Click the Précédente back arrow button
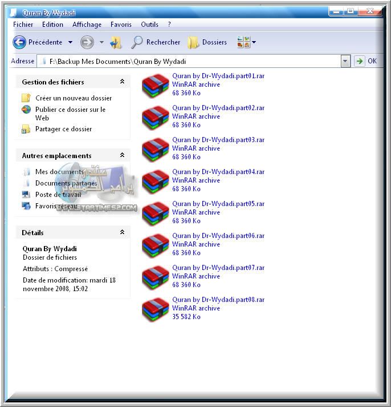This screenshot has height=407, width=391. click(20, 42)
